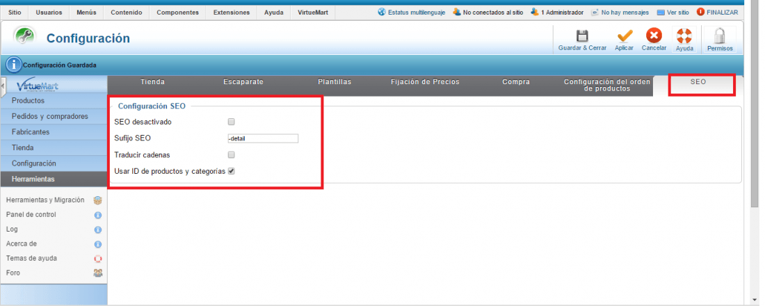Image resolution: width=765 pixels, height=306 pixels.
Task: Switch to the Plantillas tab
Action: pos(335,82)
